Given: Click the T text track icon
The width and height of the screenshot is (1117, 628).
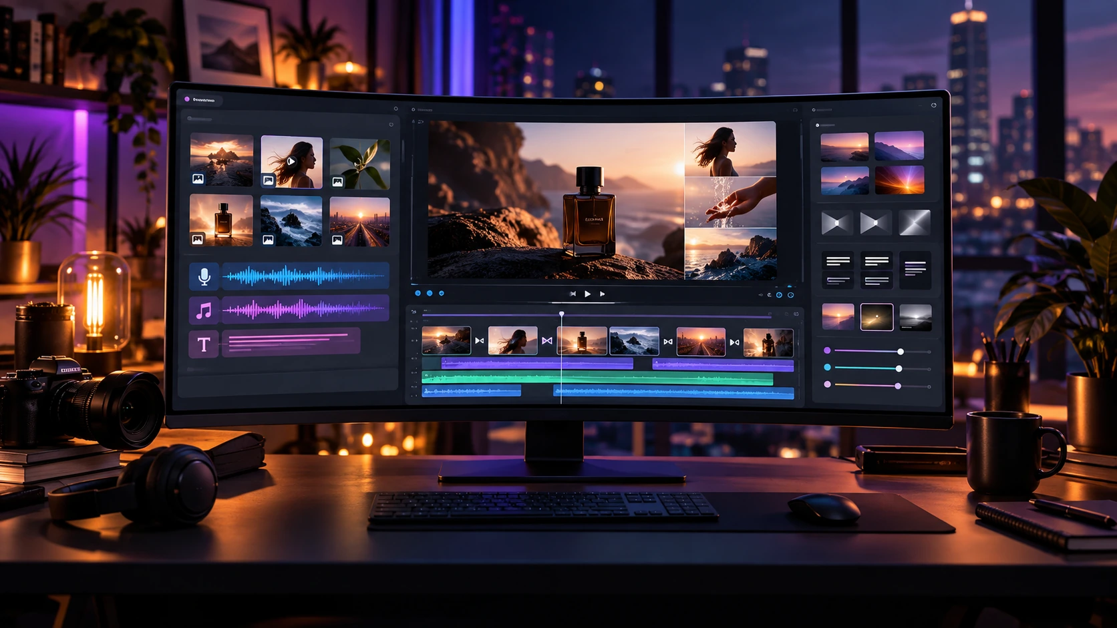Looking at the screenshot, I should click(x=204, y=344).
